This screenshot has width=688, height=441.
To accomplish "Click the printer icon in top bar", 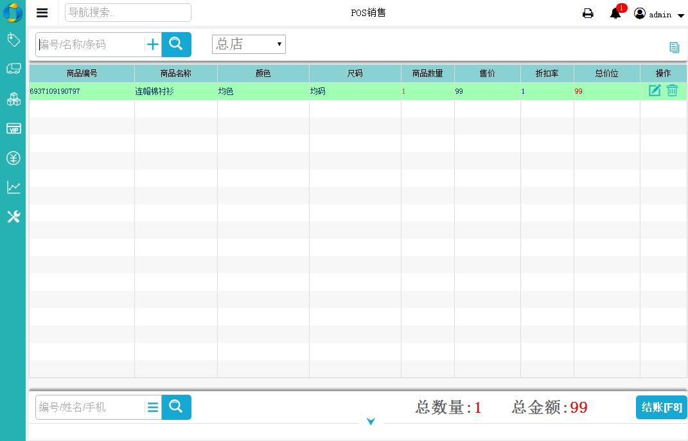I will pyautogui.click(x=588, y=13).
